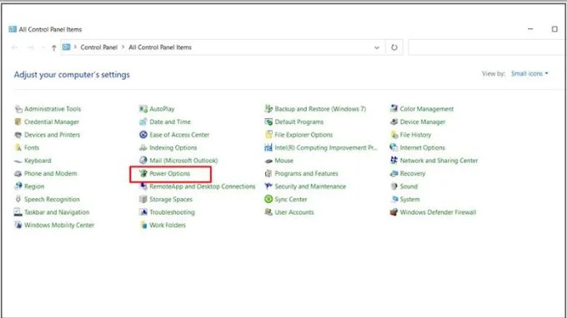The width and height of the screenshot is (567, 318).
Task: Open the Security and Maintenance link
Action: [x=310, y=186]
